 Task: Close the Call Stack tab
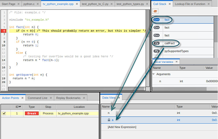(x=169, y=4)
